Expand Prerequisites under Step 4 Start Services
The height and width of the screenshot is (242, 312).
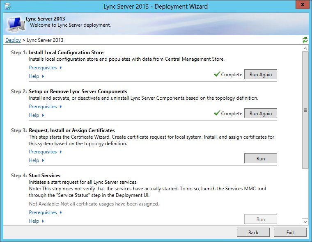click(45, 212)
